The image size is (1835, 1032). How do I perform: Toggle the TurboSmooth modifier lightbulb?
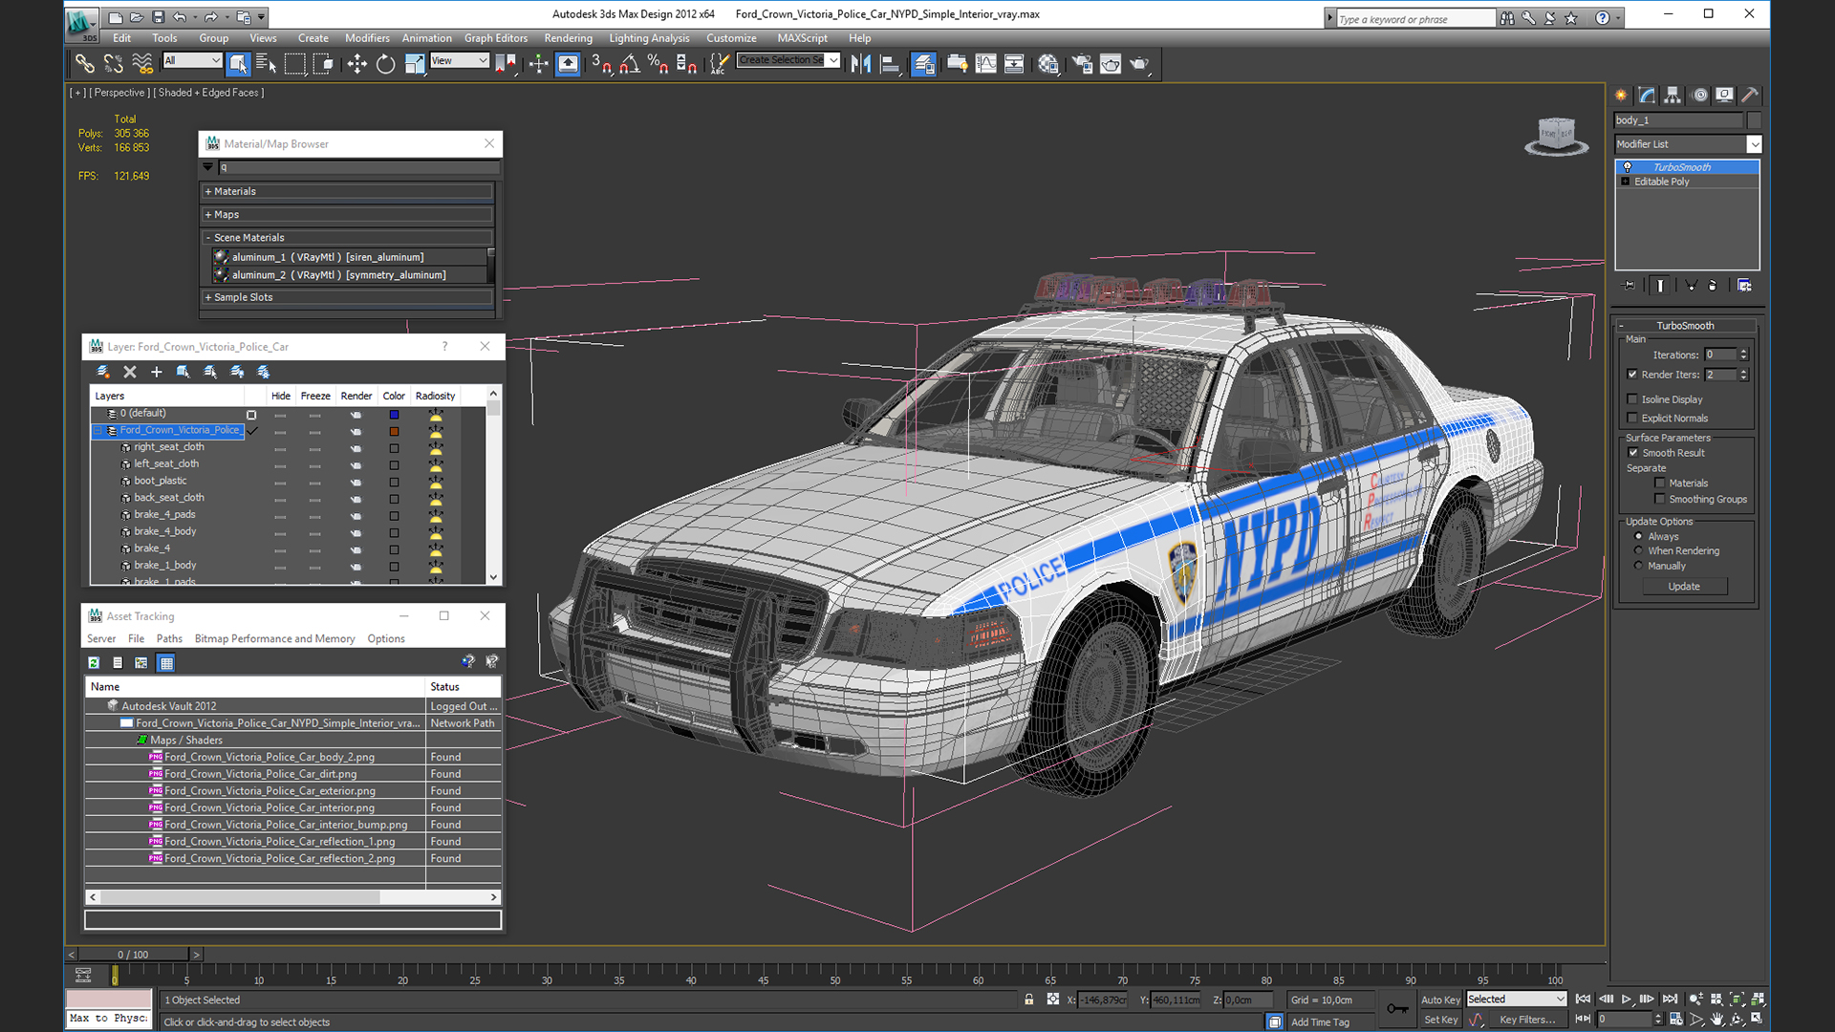1628,167
